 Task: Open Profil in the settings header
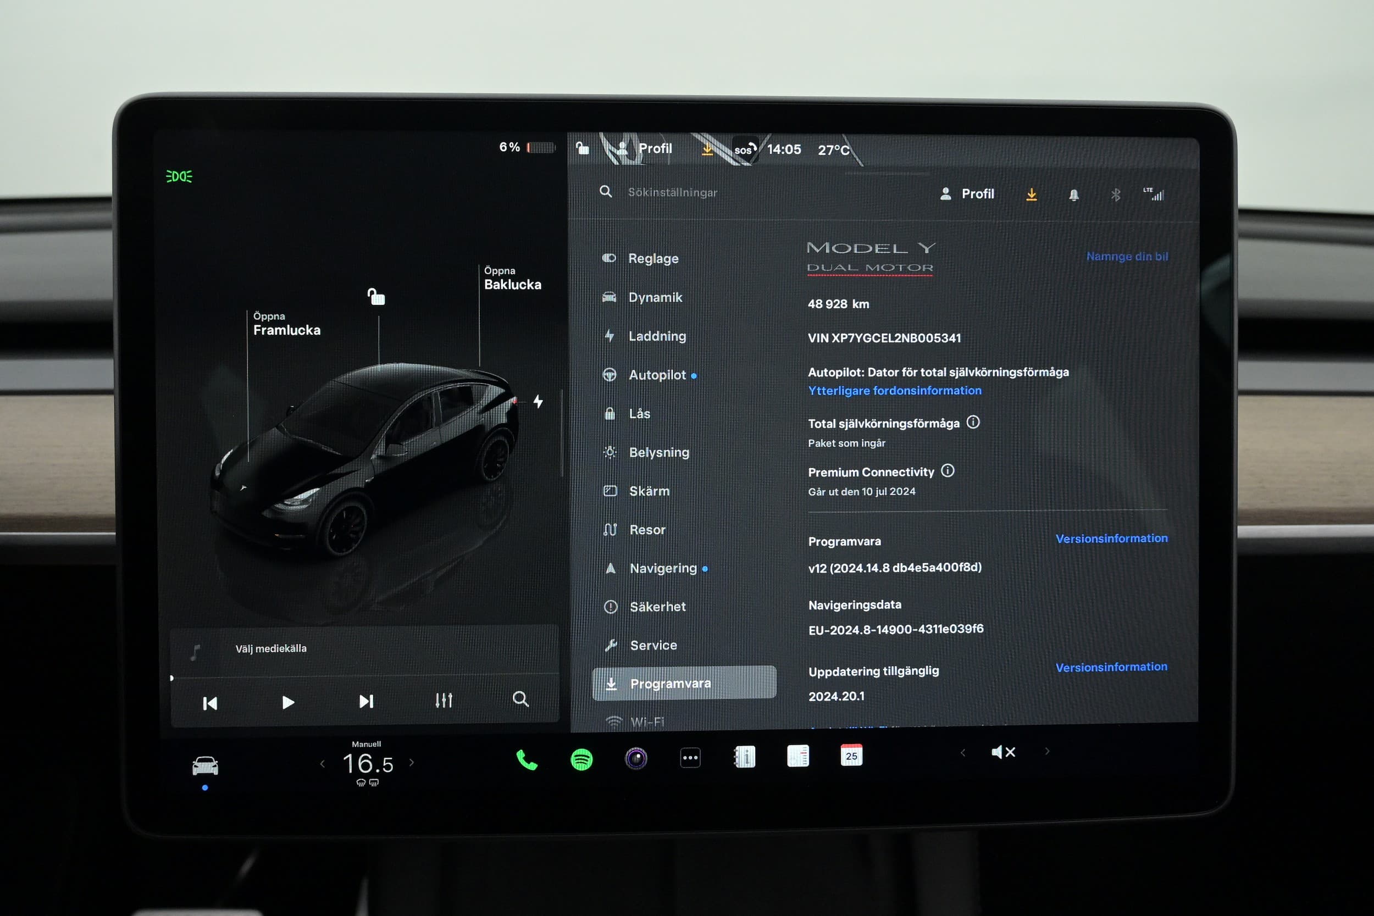click(x=967, y=194)
